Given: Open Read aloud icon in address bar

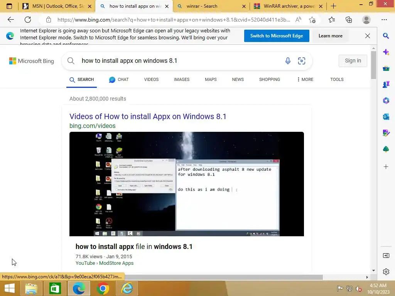Looking at the screenshot, I should [x=298, y=20].
